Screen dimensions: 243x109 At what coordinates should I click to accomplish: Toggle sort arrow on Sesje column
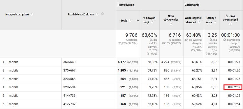[138, 20]
